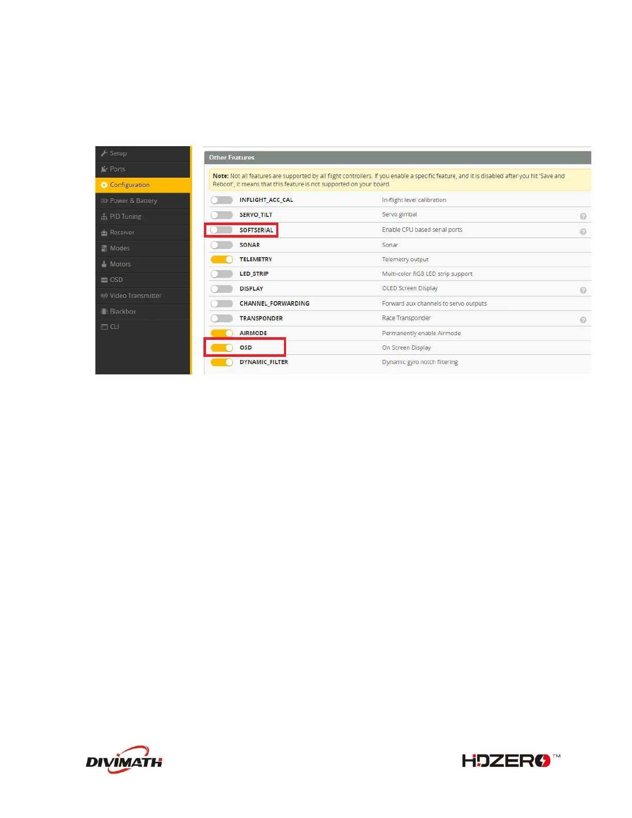
Task: Click the Configuration gear icon
Action: tap(104, 185)
